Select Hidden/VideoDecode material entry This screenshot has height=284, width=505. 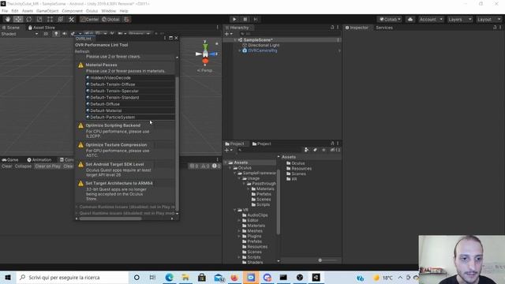pos(130,78)
